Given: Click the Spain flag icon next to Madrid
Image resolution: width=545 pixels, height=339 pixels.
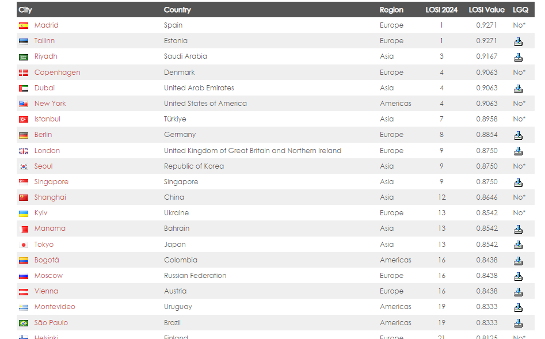Looking at the screenshot, I should 24,26.
